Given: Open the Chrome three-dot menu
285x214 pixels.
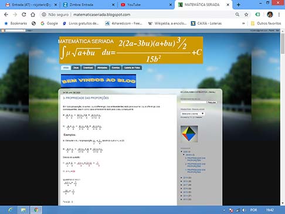Looking at the screenshot, I should pos(279,15).
